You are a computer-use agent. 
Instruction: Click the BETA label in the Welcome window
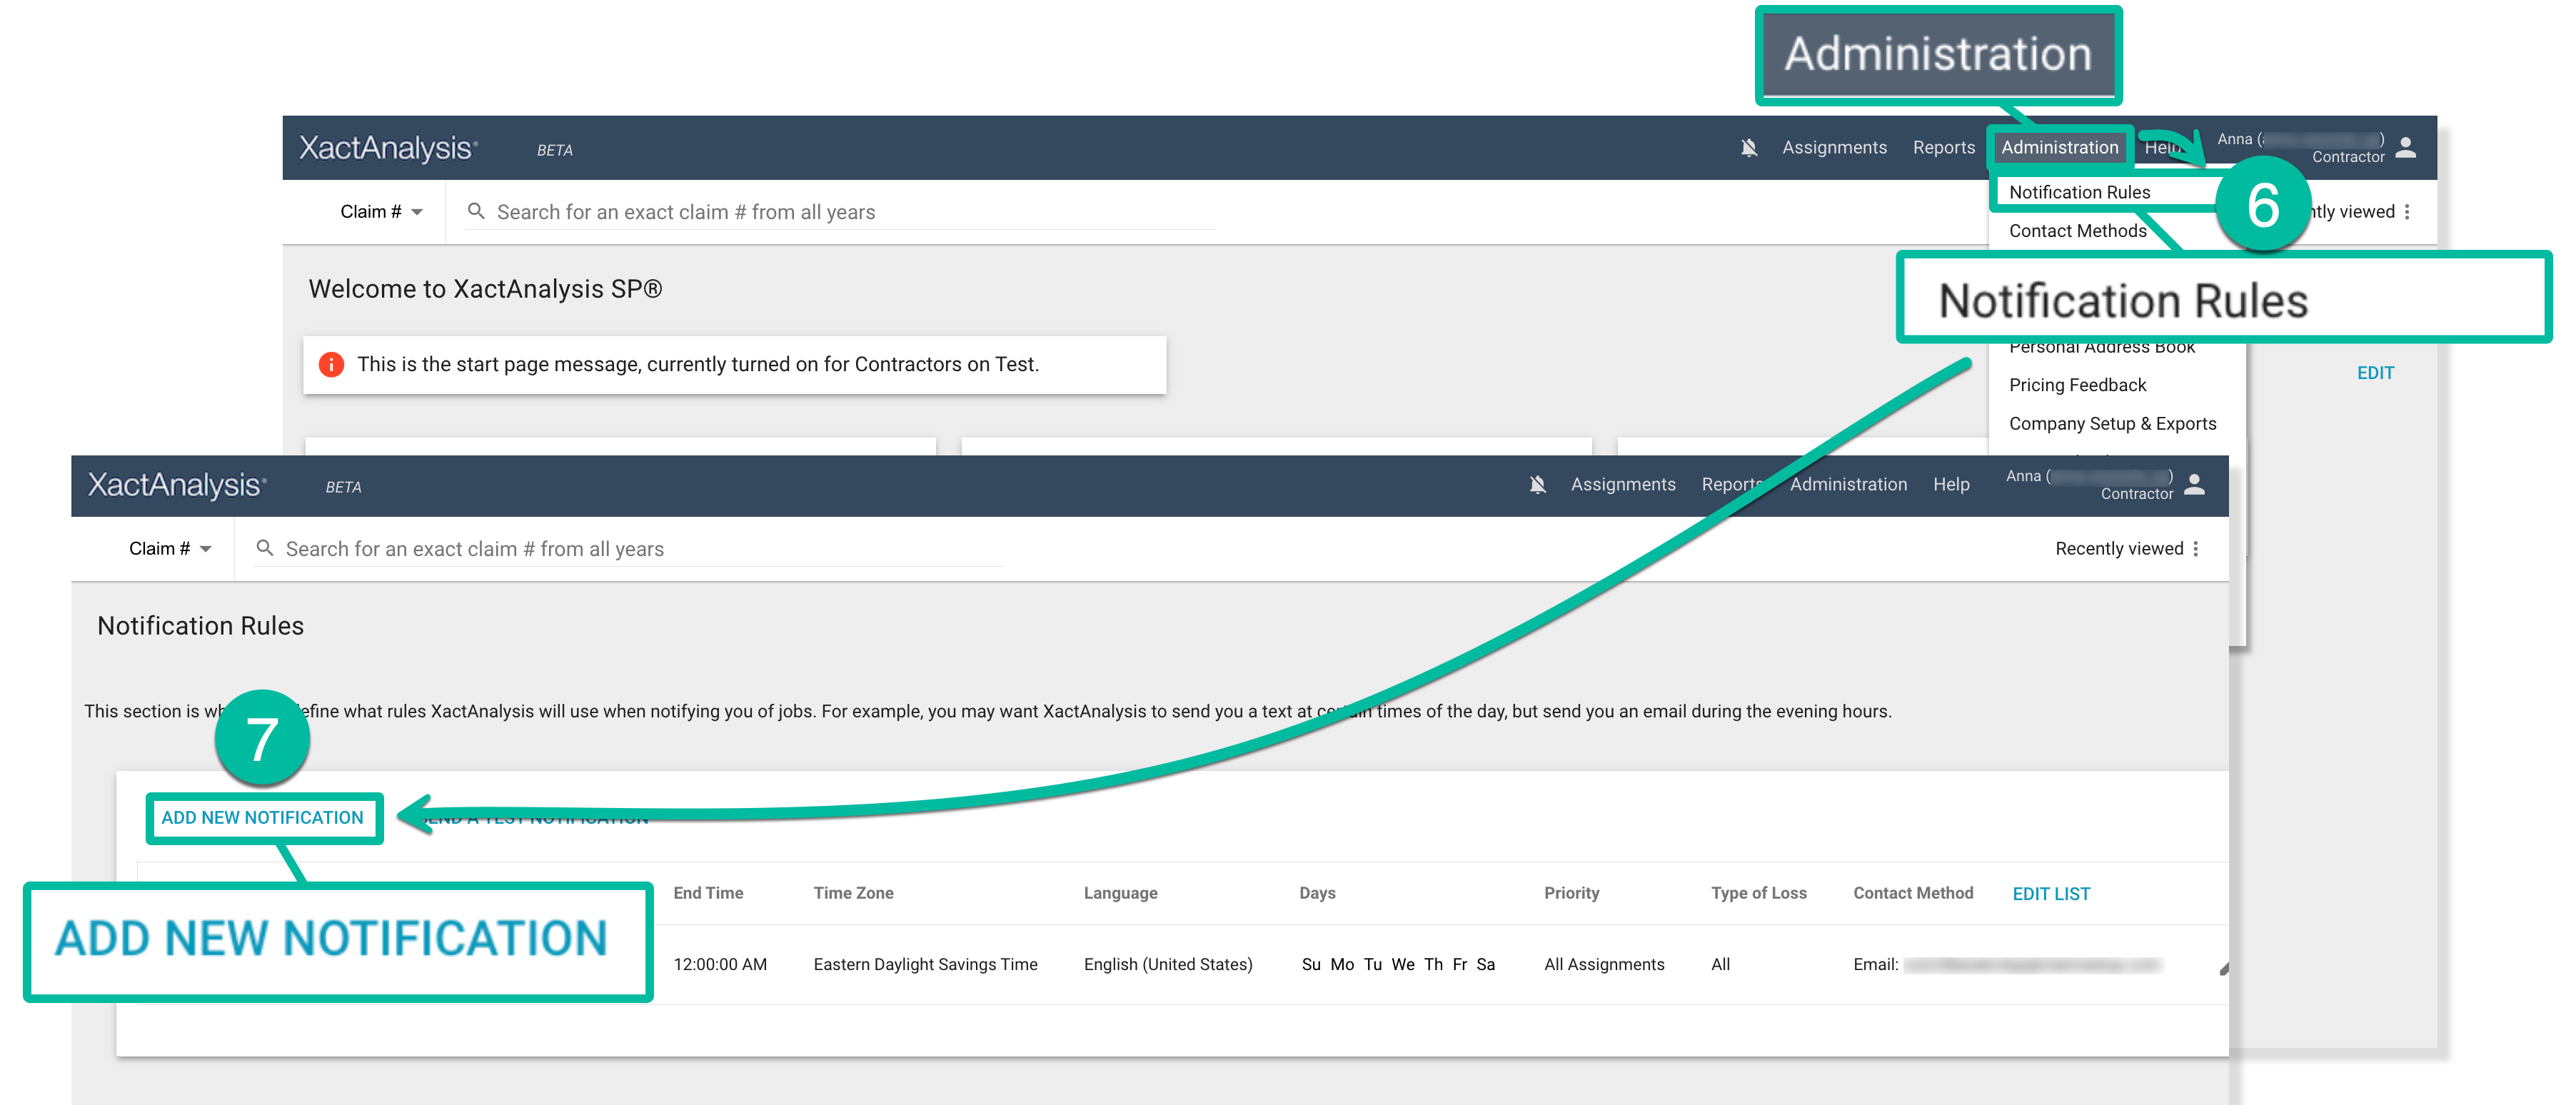554,150
